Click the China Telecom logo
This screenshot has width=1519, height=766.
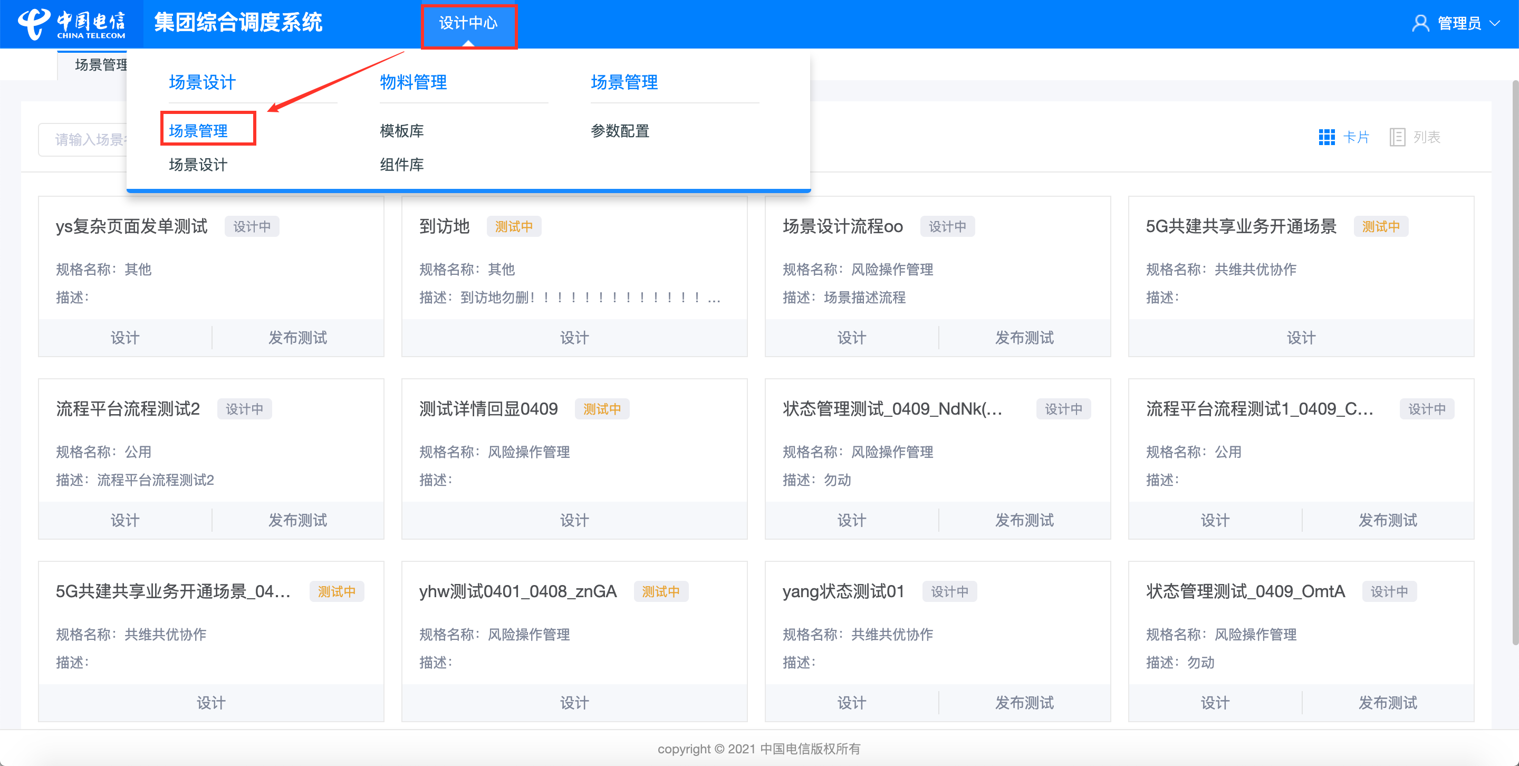coord(71,24)
